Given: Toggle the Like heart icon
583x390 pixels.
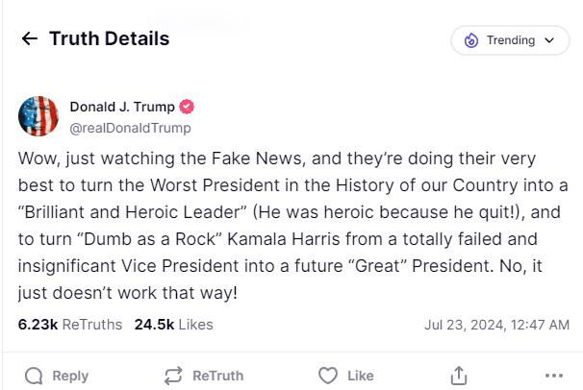Looking at the screenshot, I should pos(328,376).
